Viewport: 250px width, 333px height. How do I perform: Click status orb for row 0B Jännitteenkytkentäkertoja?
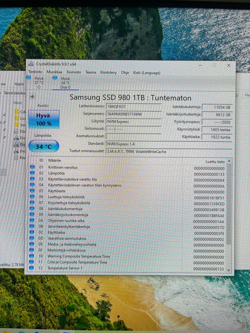click(x=32, y=226)
